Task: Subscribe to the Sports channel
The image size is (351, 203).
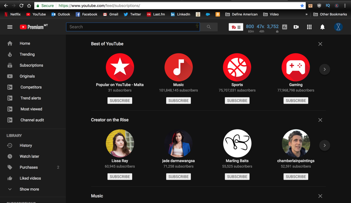Action: click(237, 101)
